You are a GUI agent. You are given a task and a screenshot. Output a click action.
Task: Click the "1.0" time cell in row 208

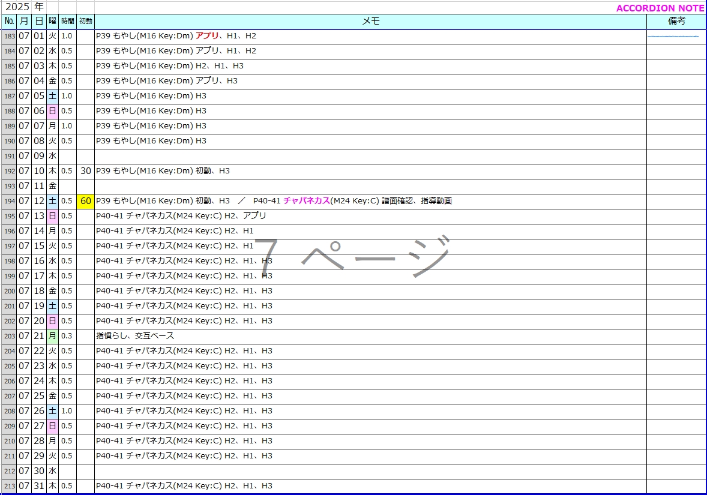68,411
